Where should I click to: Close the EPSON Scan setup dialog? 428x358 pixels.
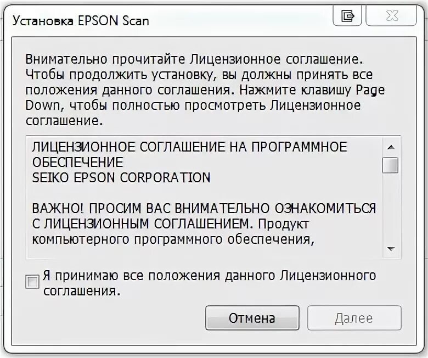pyautogui.click(x=391, y=16)
